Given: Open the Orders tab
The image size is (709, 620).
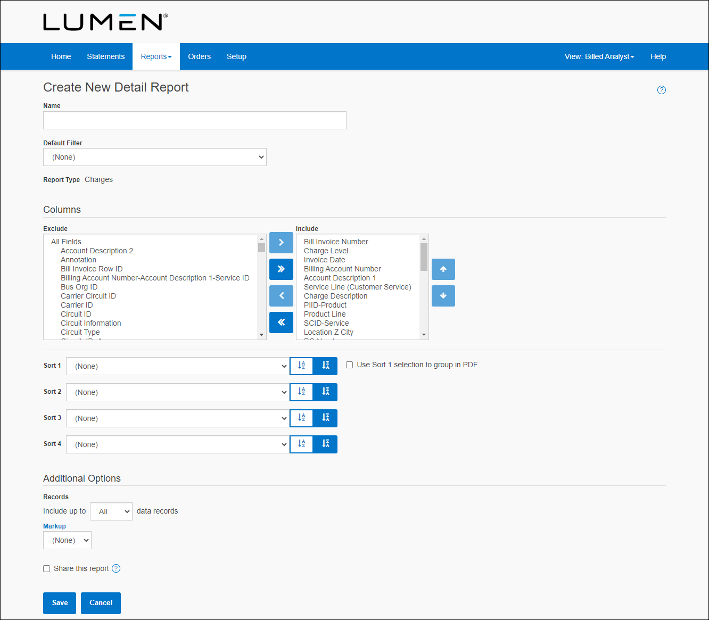Looking at the screenshot, I should click(200, 56).
